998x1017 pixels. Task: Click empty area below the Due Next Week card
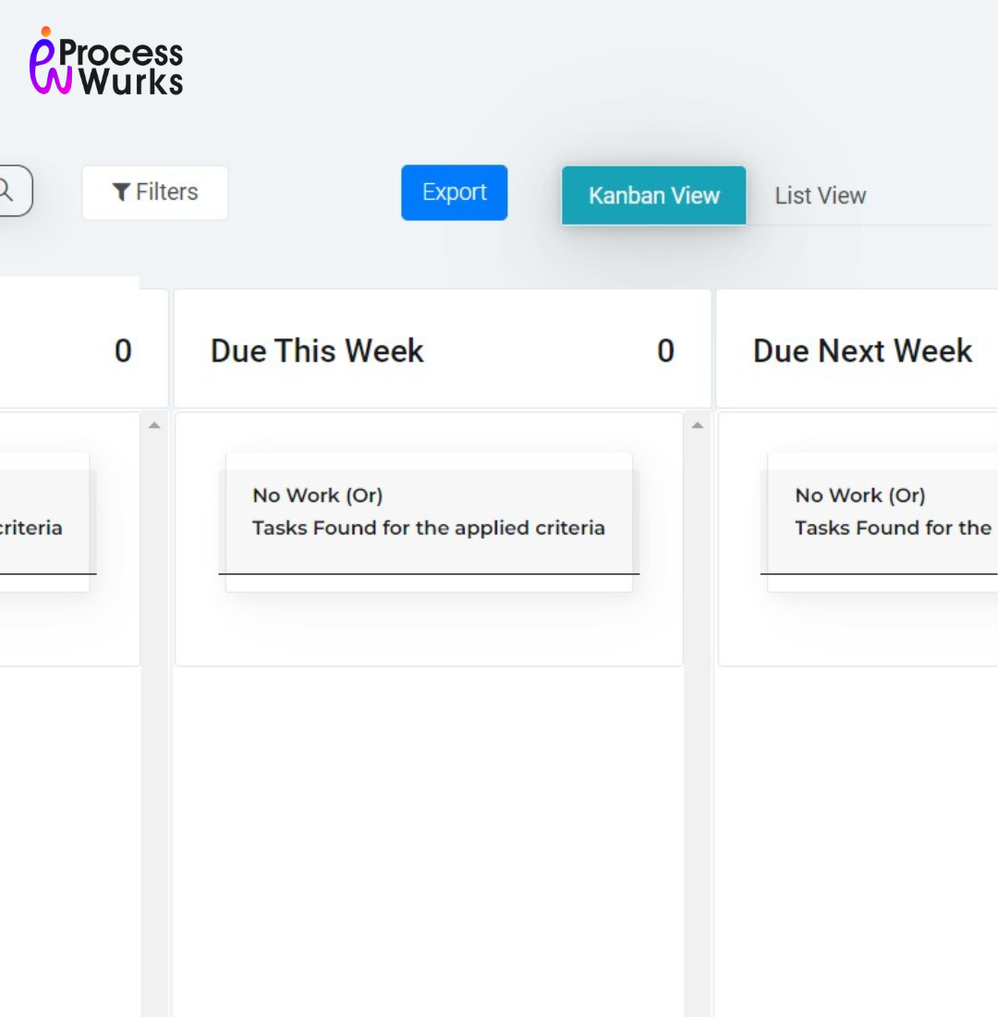coord(859,832)
